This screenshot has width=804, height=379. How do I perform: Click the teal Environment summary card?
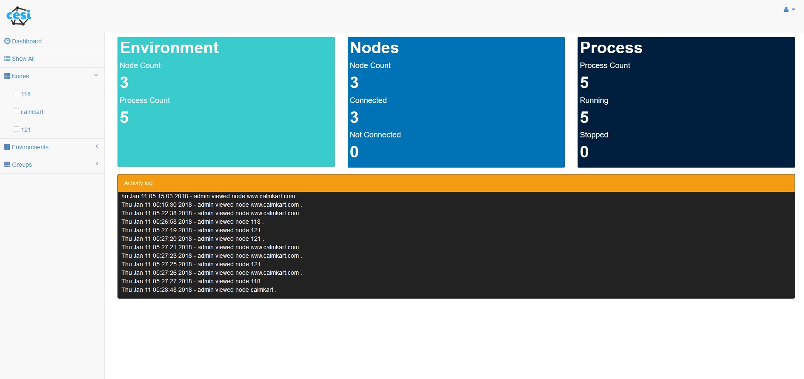[x=226, y=102]
